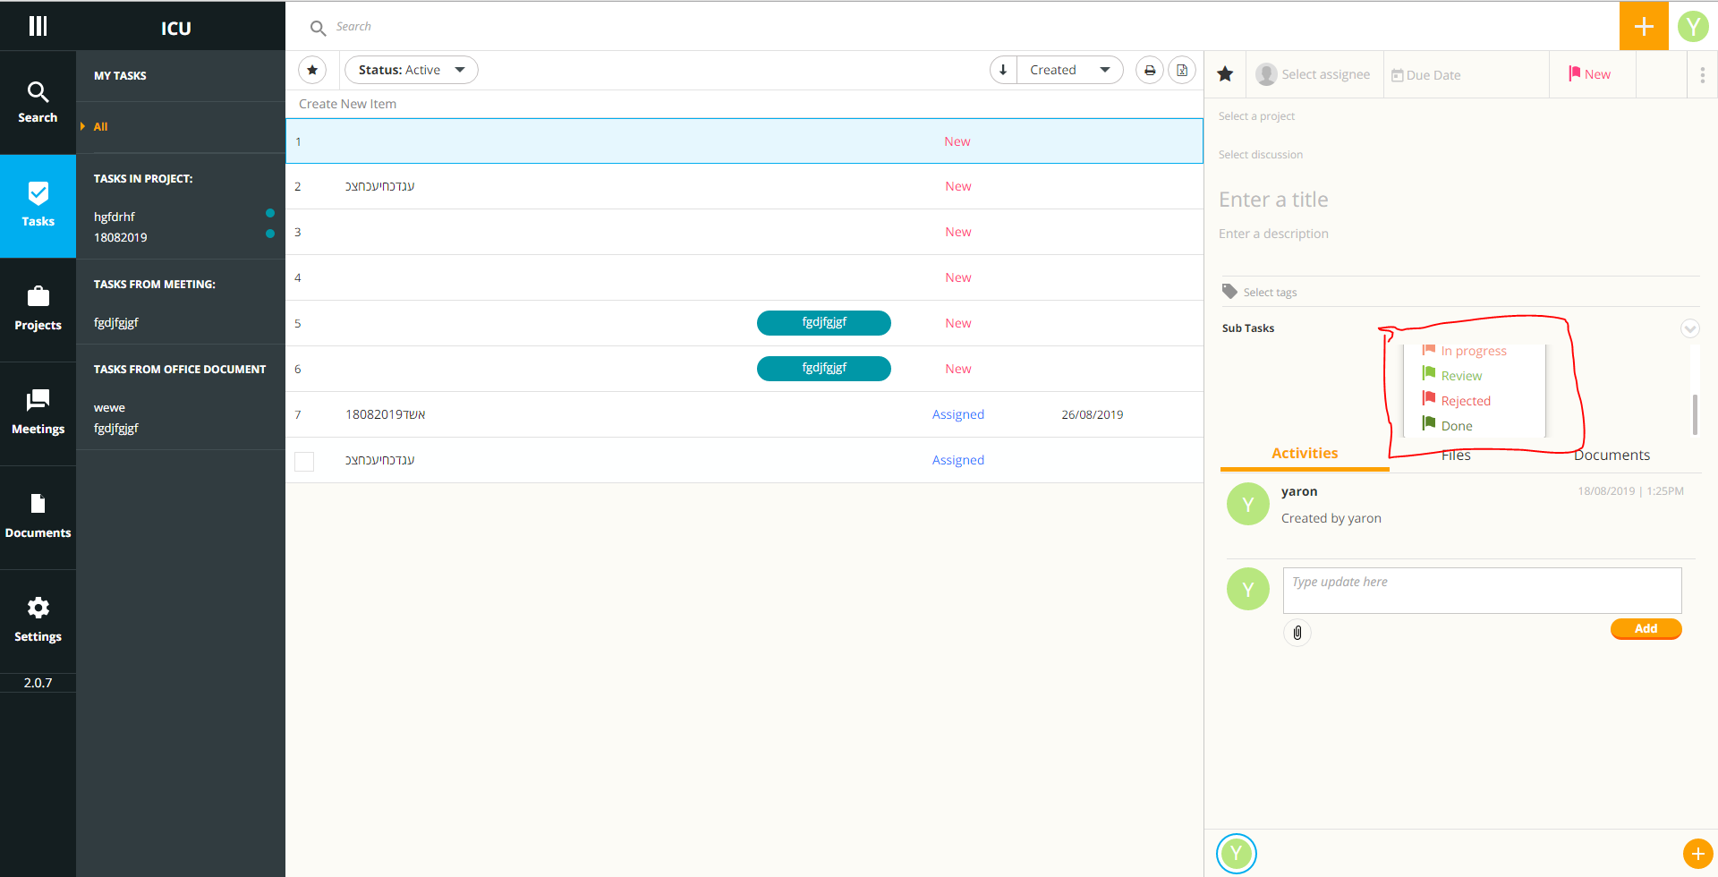Attach a file using the paperclip icon
Viewport: 1718px width, 877px height.
(1297, 633)
